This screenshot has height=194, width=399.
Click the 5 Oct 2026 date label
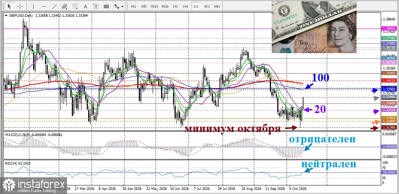[297, 189]
